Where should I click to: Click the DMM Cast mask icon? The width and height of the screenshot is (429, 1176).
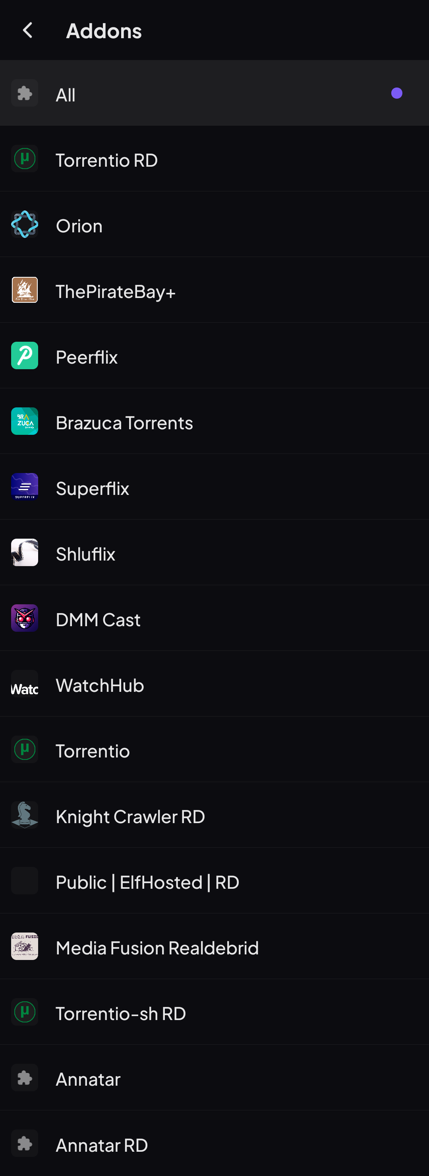[25, 618]
